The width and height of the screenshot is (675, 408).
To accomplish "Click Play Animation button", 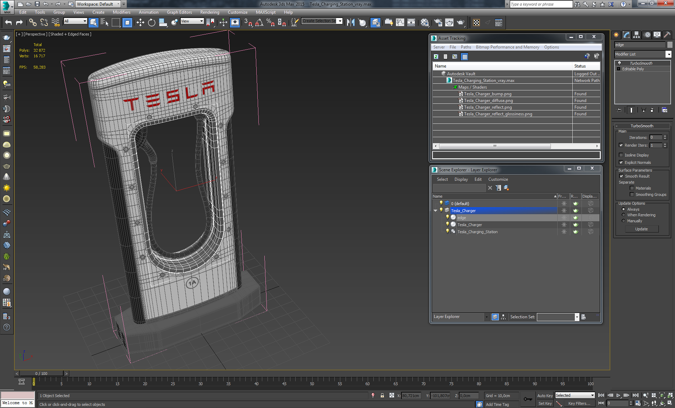I will click(618, 395).
